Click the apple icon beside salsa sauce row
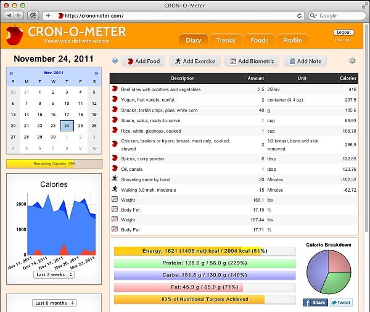370x312 pixels. (x=115, y=120)
